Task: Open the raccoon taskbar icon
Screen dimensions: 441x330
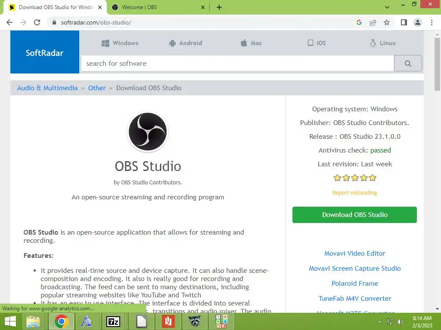Action: [x=194, y=321]
